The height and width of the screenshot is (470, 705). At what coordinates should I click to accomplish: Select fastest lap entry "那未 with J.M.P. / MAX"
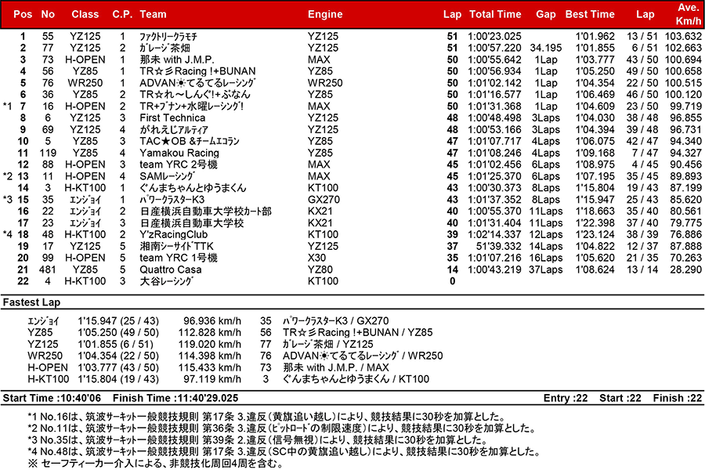336,368
